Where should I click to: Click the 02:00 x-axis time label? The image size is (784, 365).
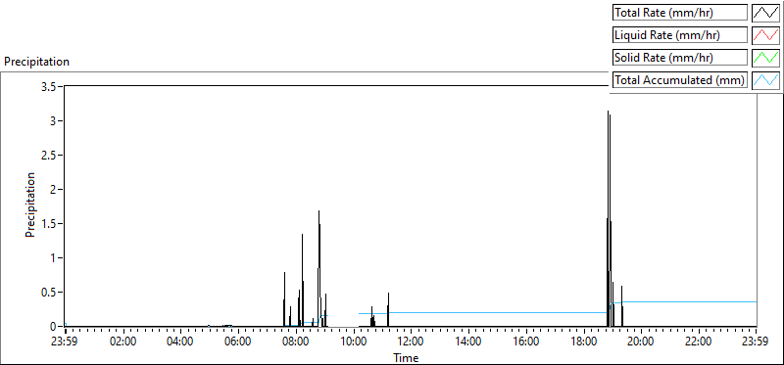click(123, 342)
